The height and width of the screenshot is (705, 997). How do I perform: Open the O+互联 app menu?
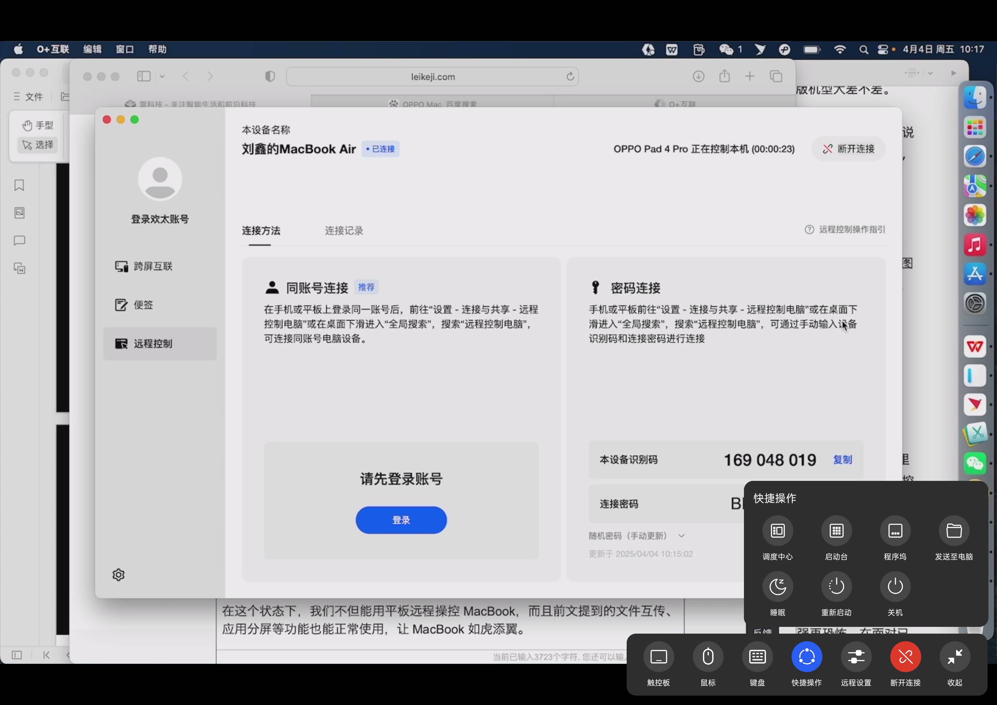53,49
